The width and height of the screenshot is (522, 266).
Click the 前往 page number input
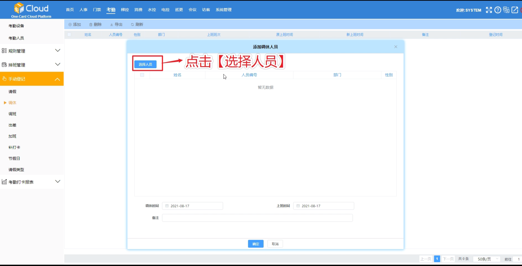(x=517, y=259)
